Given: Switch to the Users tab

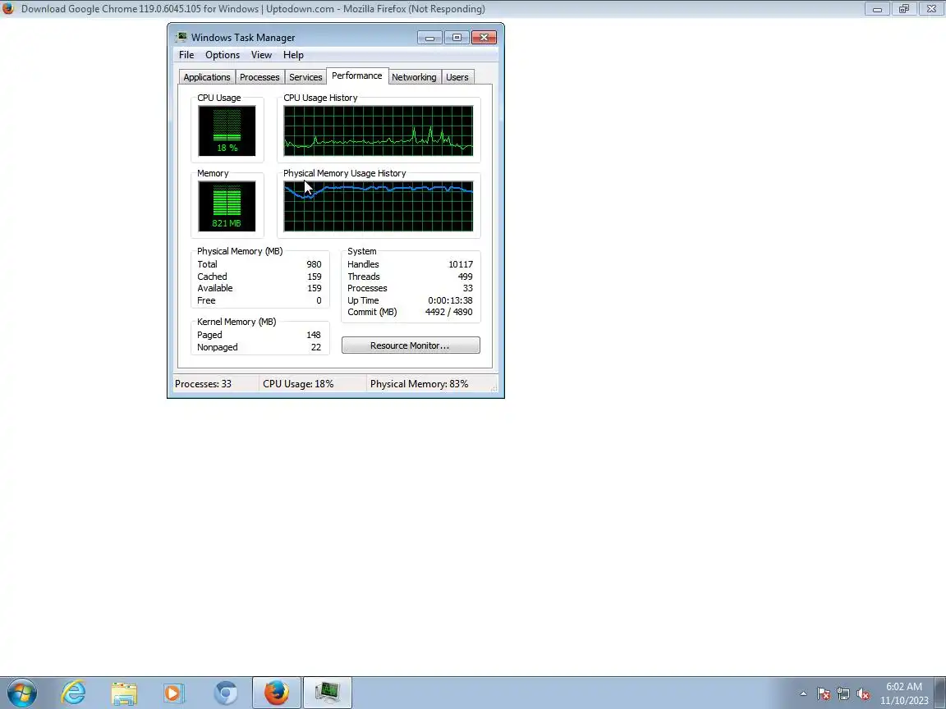Looking at the screenshot, I should pyautogui.click(x=457, y=77).
